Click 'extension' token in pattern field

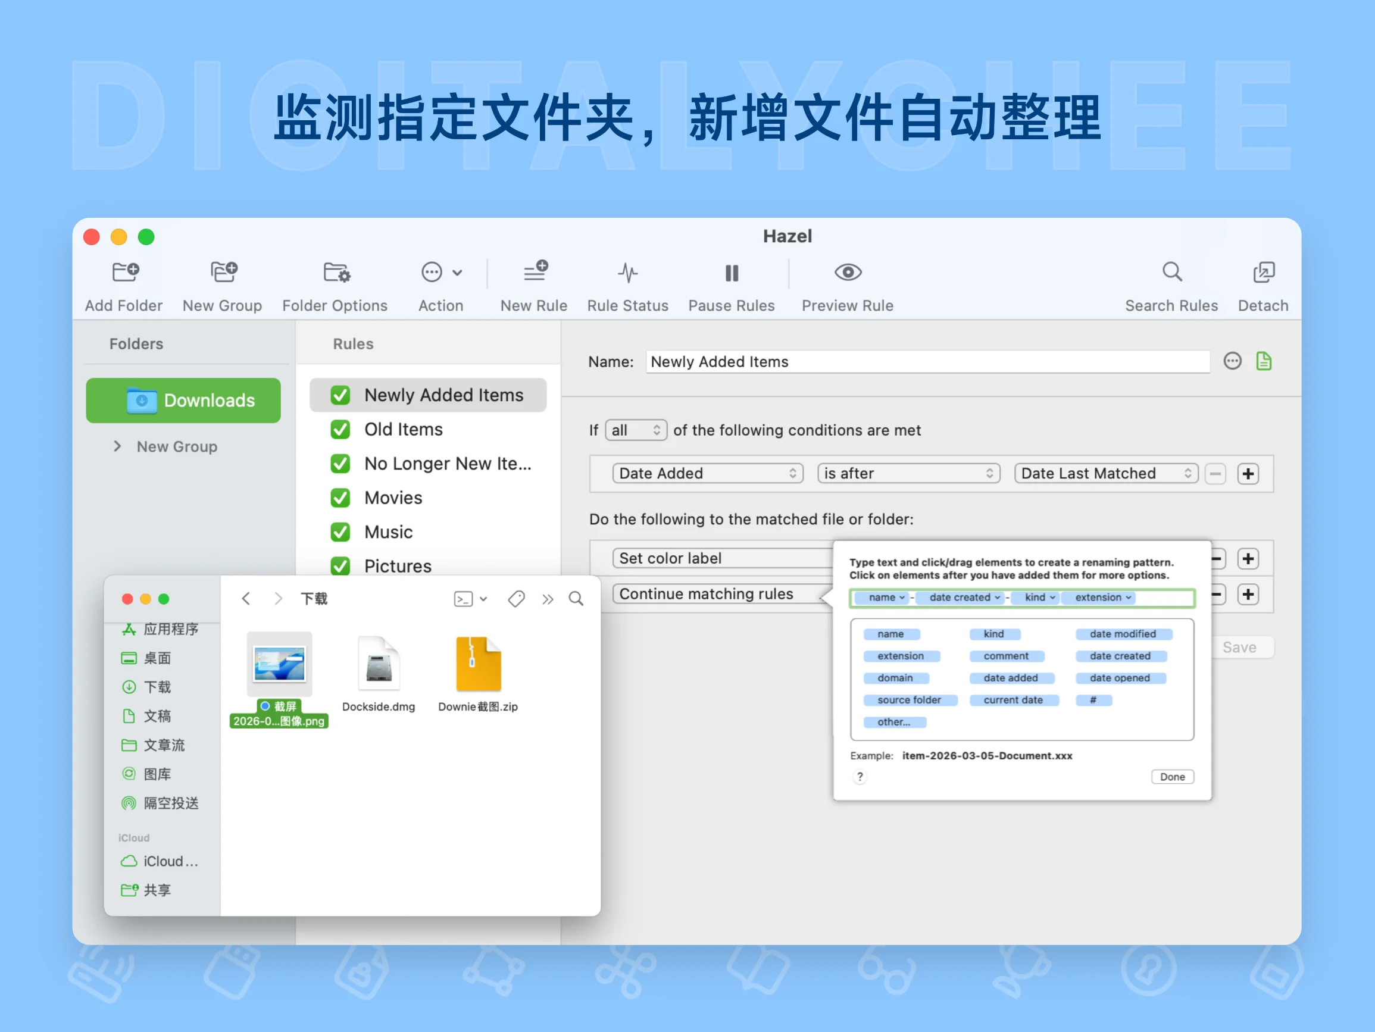click(x=1098, y=598)
